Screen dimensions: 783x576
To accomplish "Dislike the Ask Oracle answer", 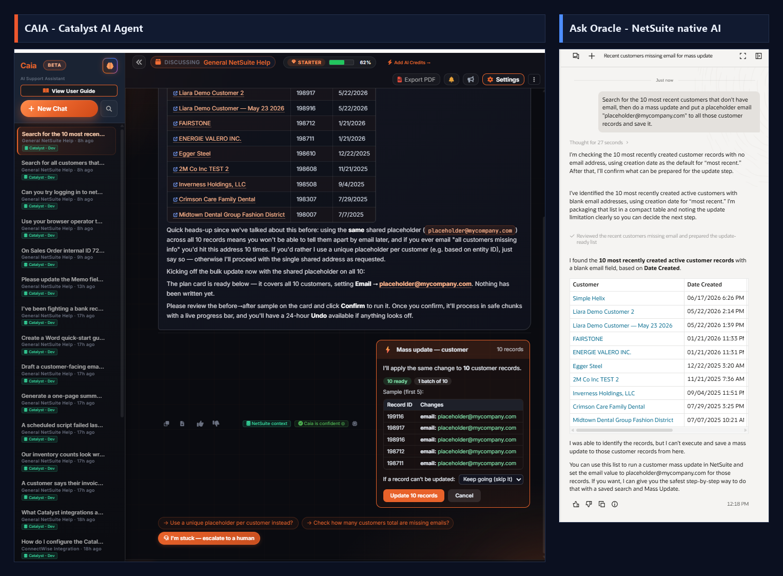I will point(589,504).
